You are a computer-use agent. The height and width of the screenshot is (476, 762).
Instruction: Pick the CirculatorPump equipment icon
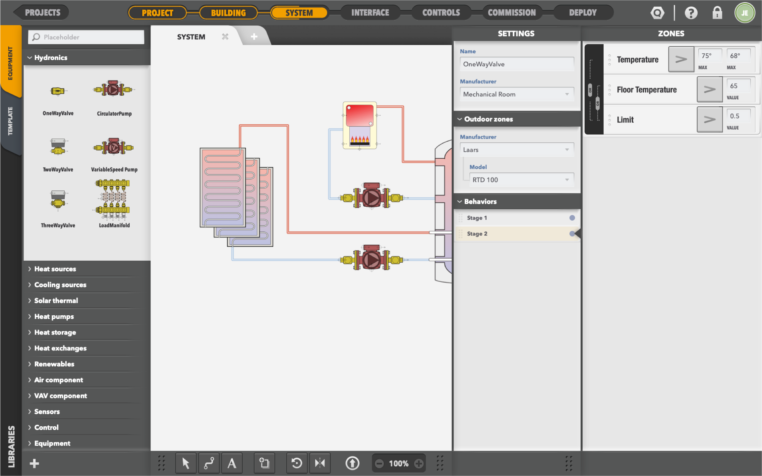(114, 89)
